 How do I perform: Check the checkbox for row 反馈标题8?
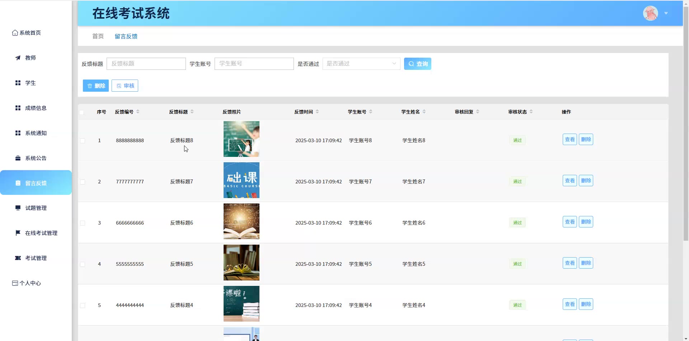pyautogui.click(x=83, y=141)
